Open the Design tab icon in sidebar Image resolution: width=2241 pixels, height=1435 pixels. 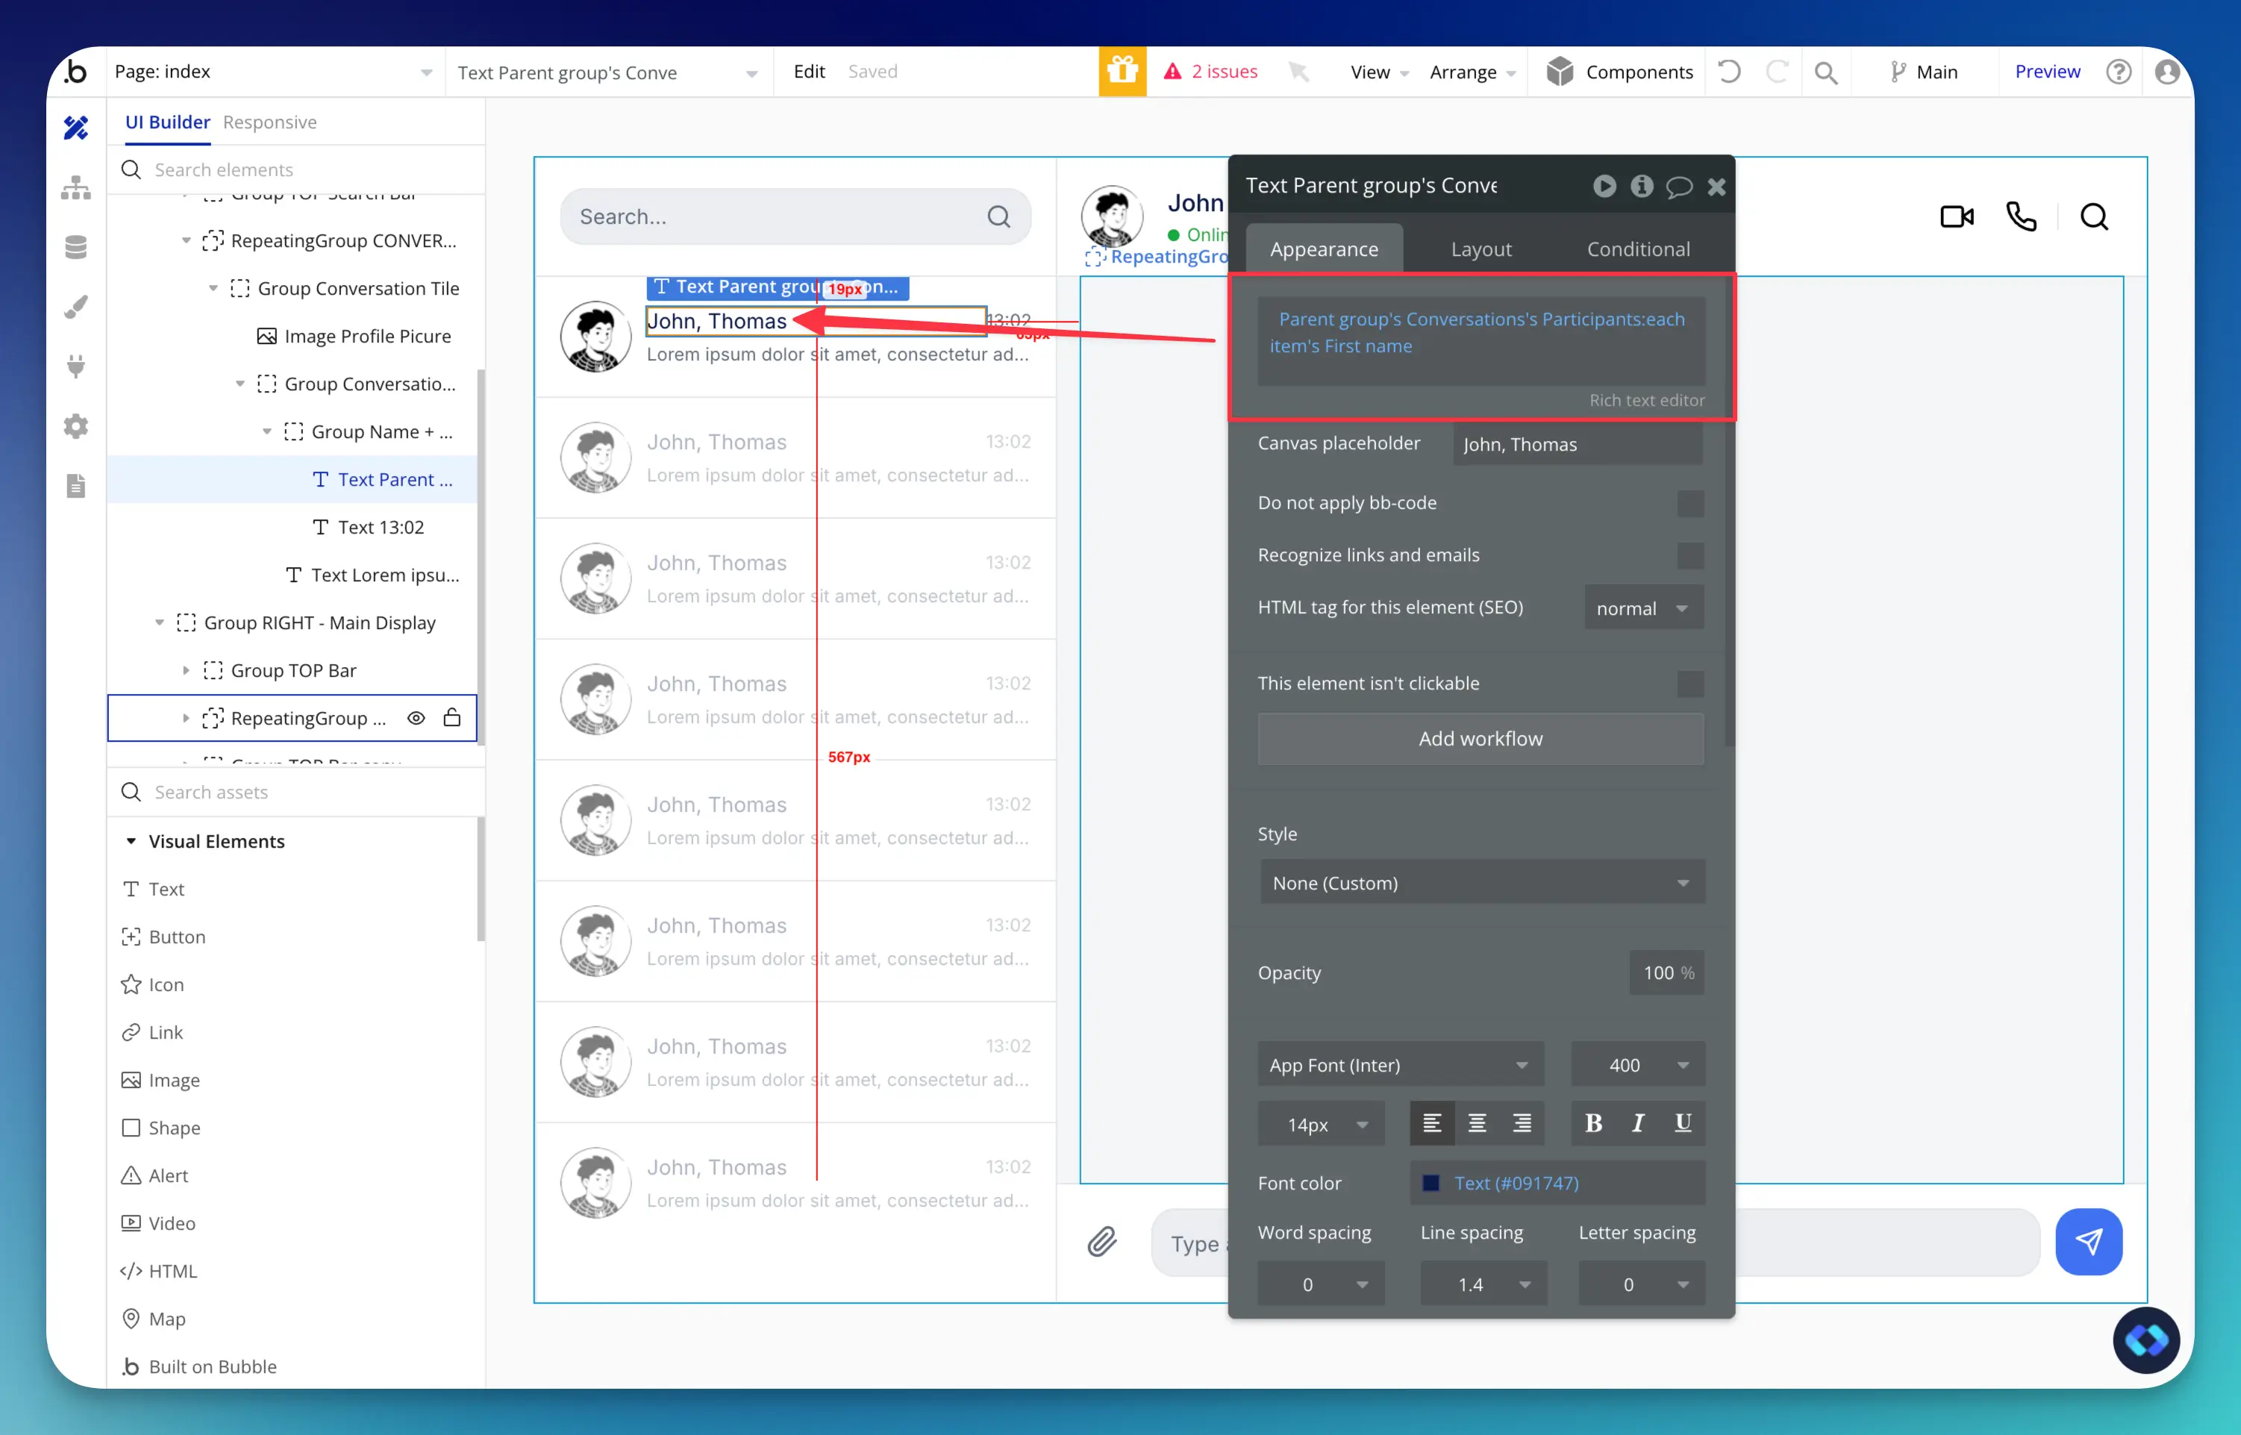point(75,127)
